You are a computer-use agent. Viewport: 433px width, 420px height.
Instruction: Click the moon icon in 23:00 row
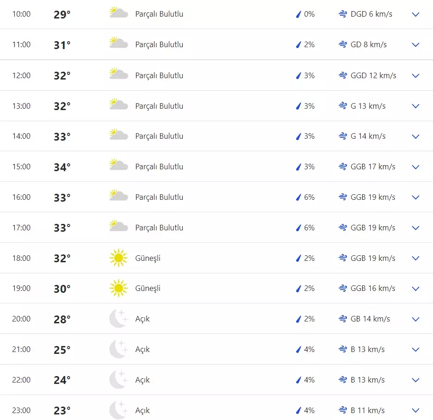118,410
